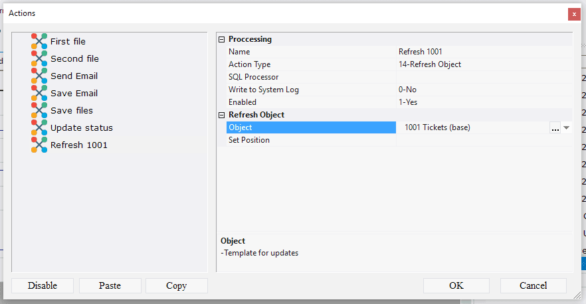The height and width of the screenshot is (304, 586).
Task: Click the icon beside First file
Action: tap(40, 41)
